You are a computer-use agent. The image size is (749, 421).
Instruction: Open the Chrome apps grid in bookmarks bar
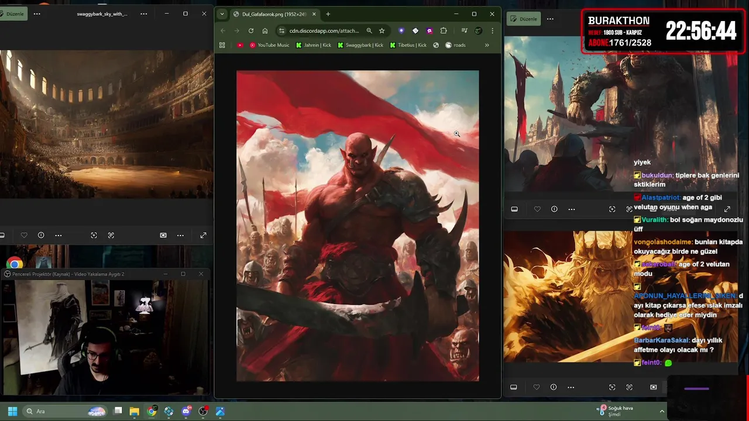click(222, 45)
